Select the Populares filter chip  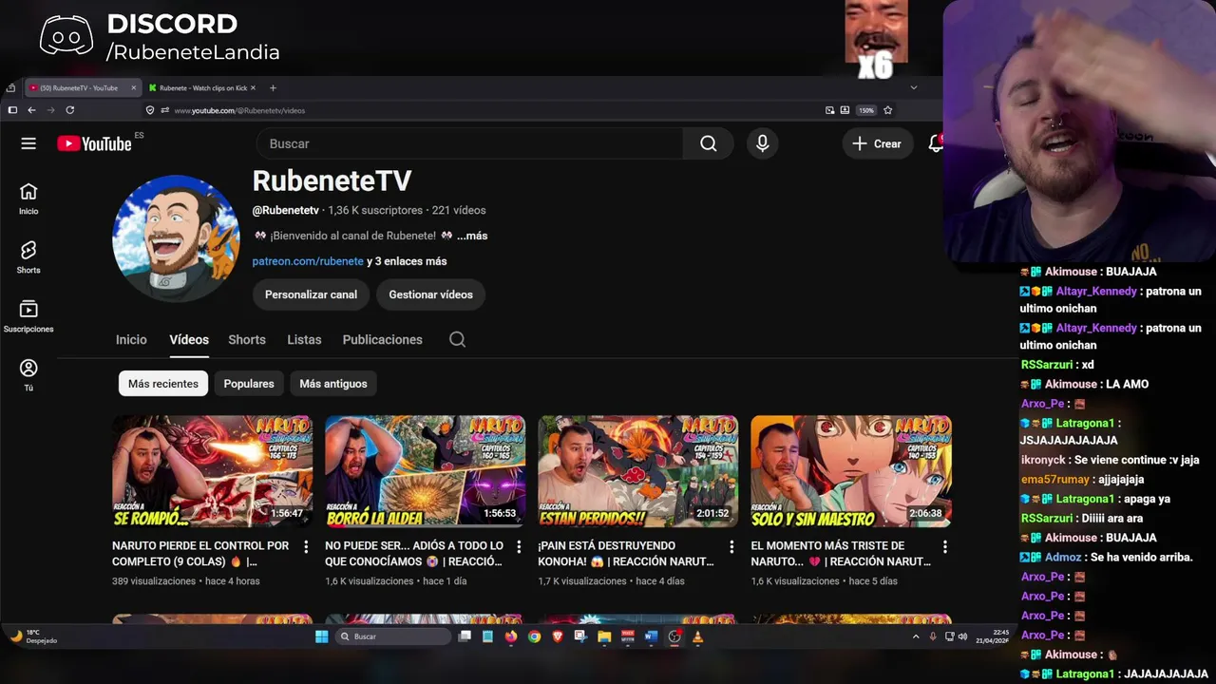(249, 384)
